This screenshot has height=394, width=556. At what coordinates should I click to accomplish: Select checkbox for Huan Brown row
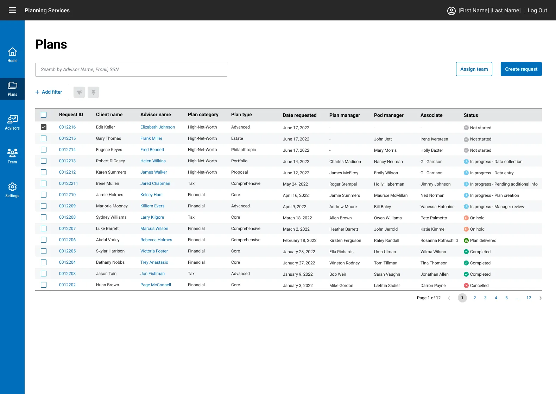[x=44, y=285]
